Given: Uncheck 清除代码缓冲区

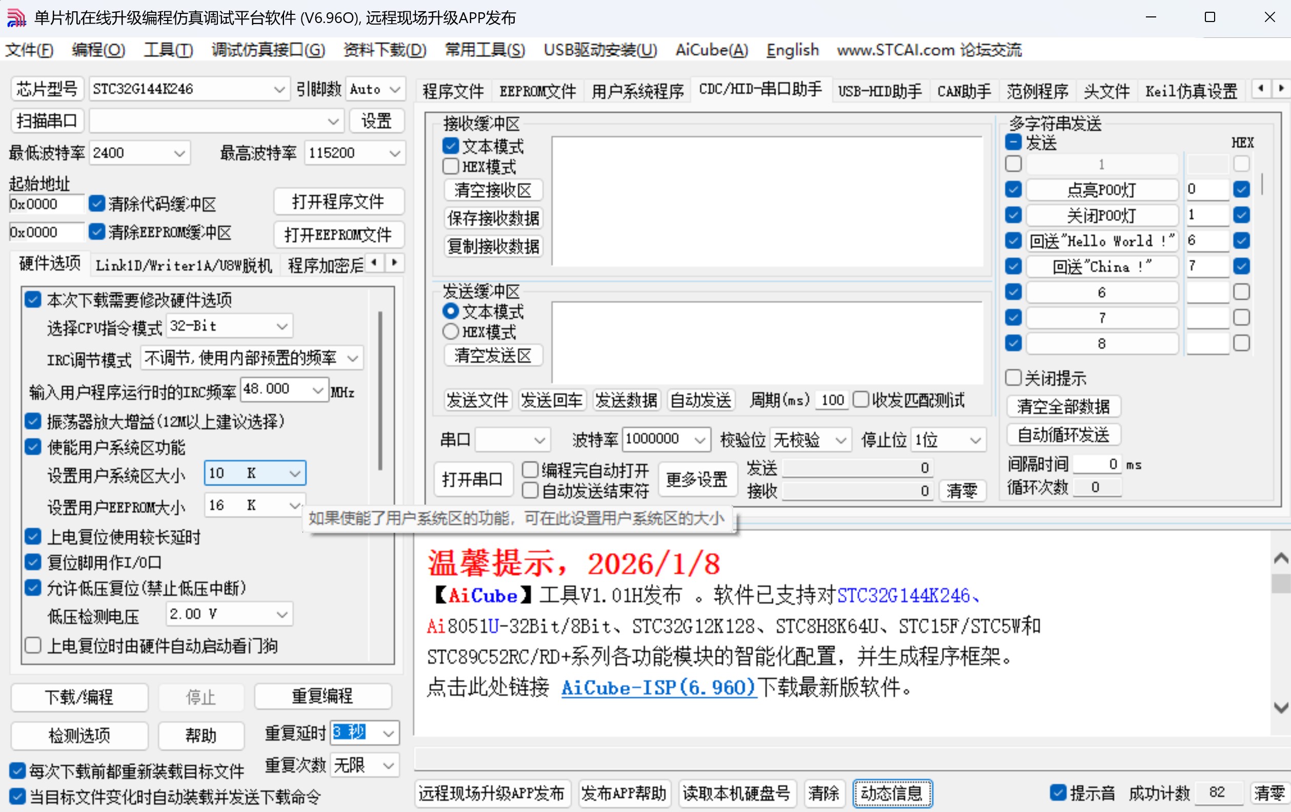Looking at the screenshot, I should (x=97, y=203).
